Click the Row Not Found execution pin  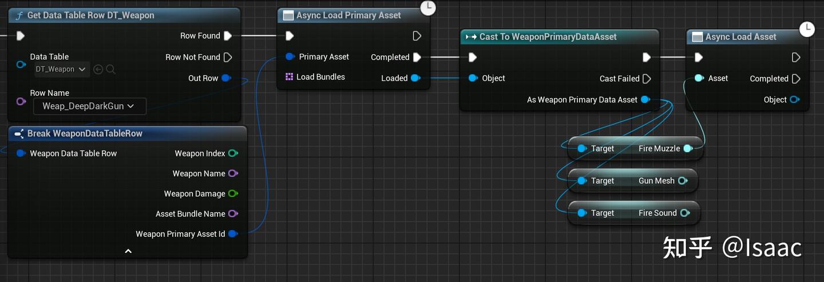point(228,57)
